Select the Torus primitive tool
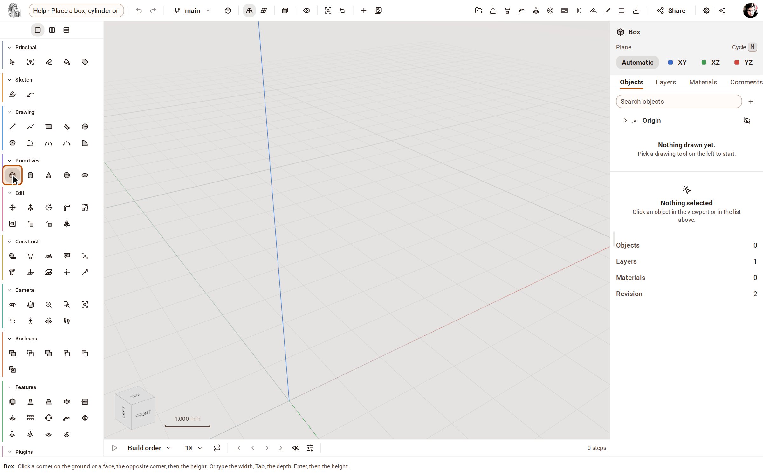Viewport: 763px width, 476px height. point(85,175)
